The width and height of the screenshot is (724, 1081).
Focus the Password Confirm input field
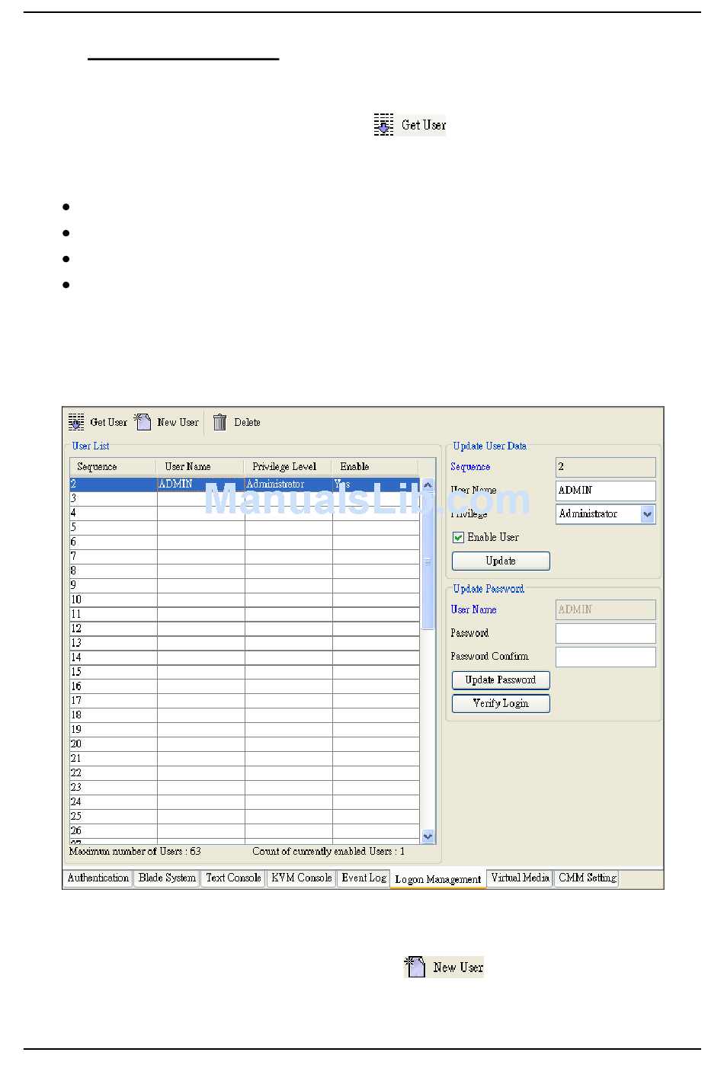click(606, 657)
